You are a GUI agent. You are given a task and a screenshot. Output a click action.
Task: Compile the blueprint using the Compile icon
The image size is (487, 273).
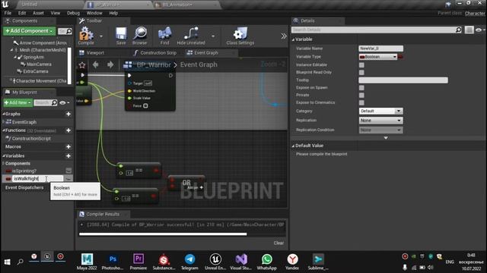(x=86, y=36)
